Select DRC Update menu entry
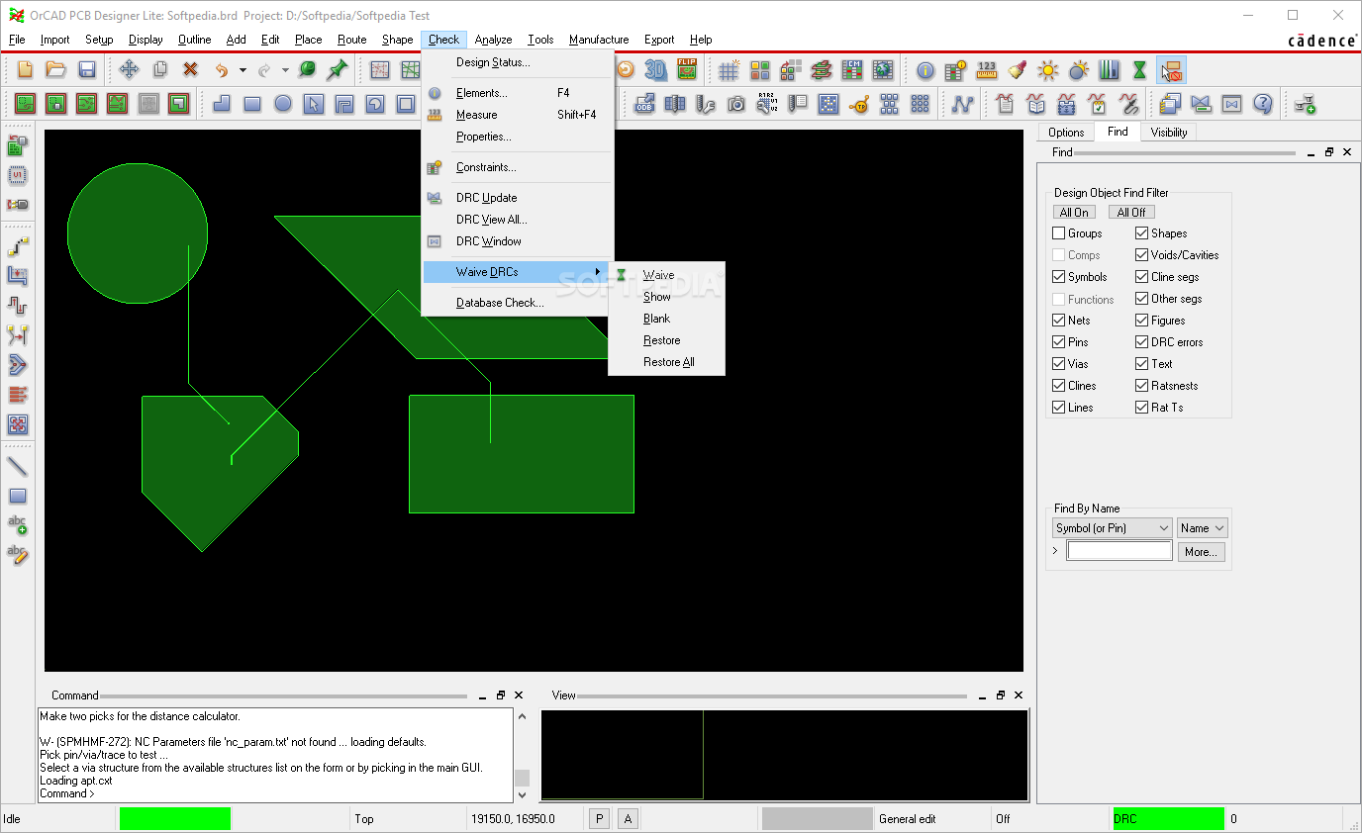The height and width of the screenshot is (833, 1362). tap(486, 198)
